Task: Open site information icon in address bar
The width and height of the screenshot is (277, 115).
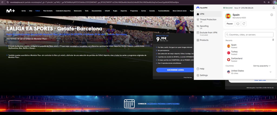Action: tap(7, 2)
